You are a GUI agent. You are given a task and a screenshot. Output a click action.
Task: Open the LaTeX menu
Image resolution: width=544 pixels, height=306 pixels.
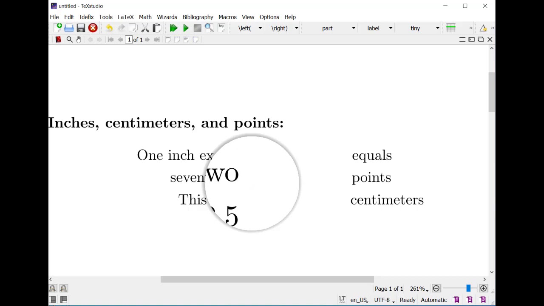click(126, 17)
